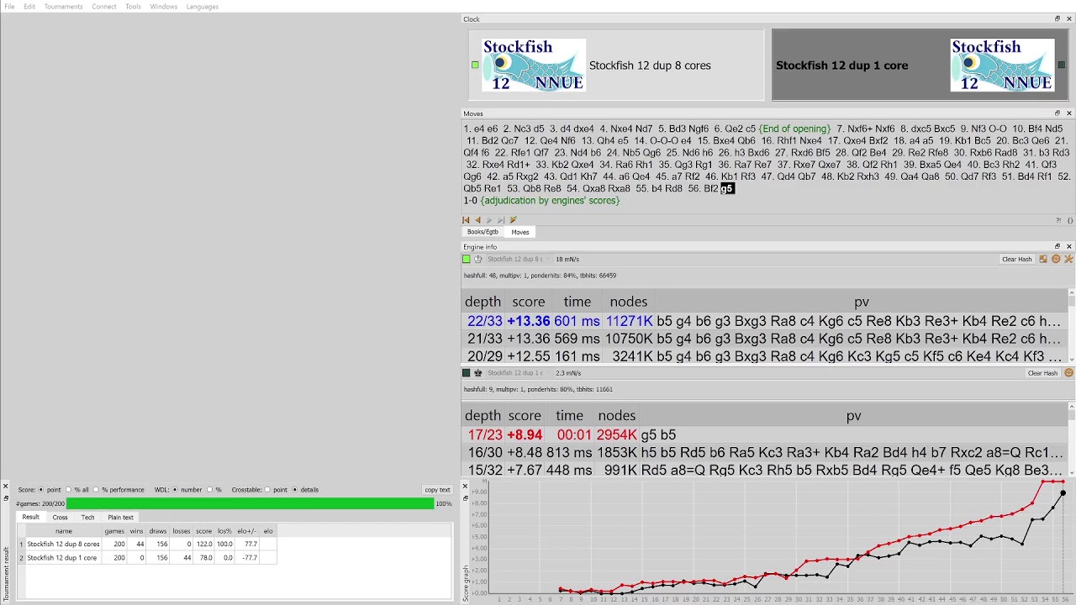The height and width of the screenshot is (605, 1076).
Task: Jump to first move in Moves panel
Action: click(x=466, y=220)
